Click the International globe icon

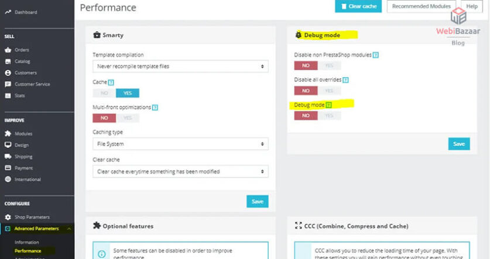8,179
